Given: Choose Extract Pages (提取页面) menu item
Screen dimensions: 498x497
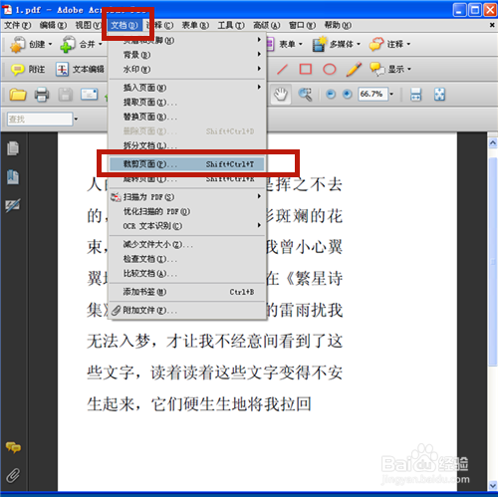Looking at the screenshot, I should coord(187,103).
